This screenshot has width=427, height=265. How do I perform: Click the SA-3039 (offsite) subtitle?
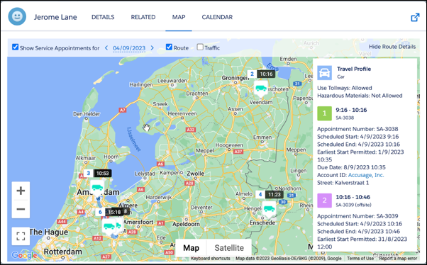(x=353, y=205)
